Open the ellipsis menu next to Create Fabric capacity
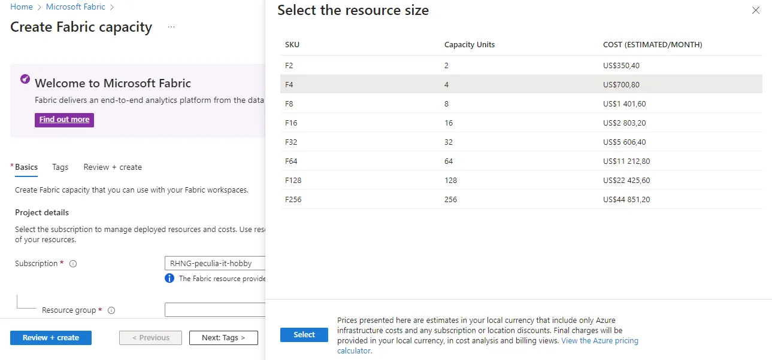The width and height of the screenshot is (772, 360). (171, 27)
